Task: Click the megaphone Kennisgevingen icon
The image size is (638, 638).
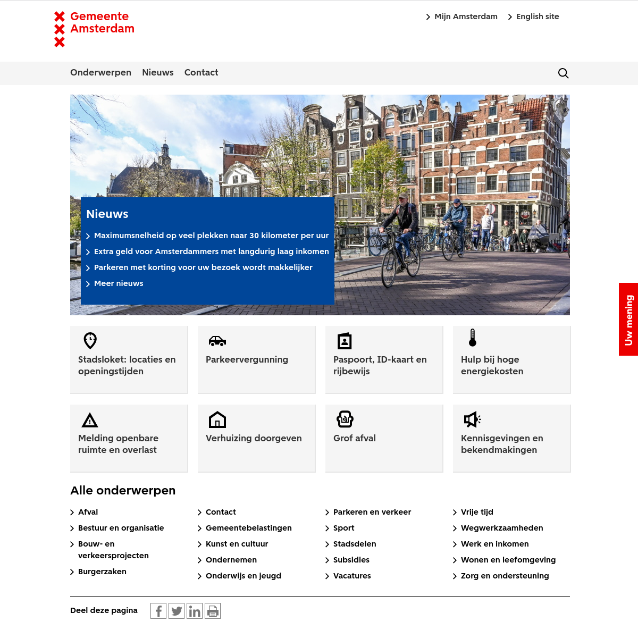Action: pos(473,419)
